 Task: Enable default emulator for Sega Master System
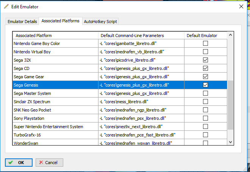pyautogui.click(x=205, y=93)
